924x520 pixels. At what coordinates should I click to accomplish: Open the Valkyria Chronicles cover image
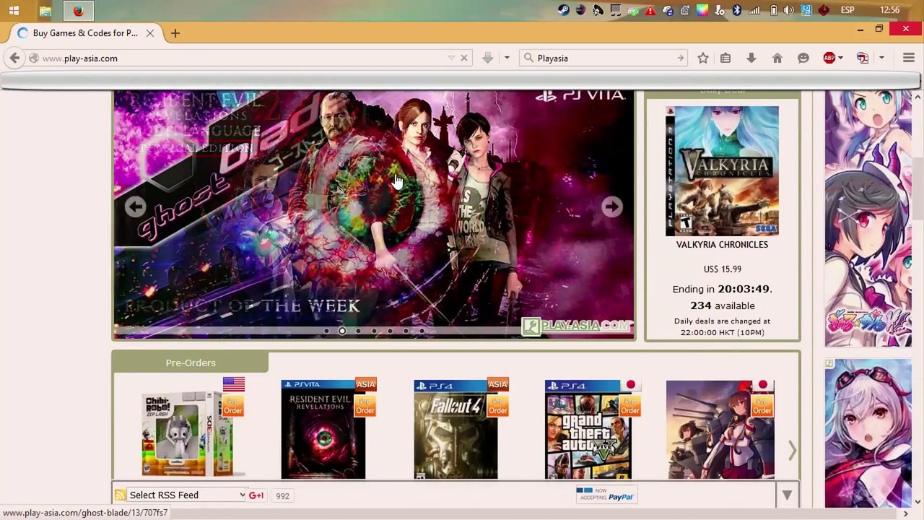pos(722,171)
